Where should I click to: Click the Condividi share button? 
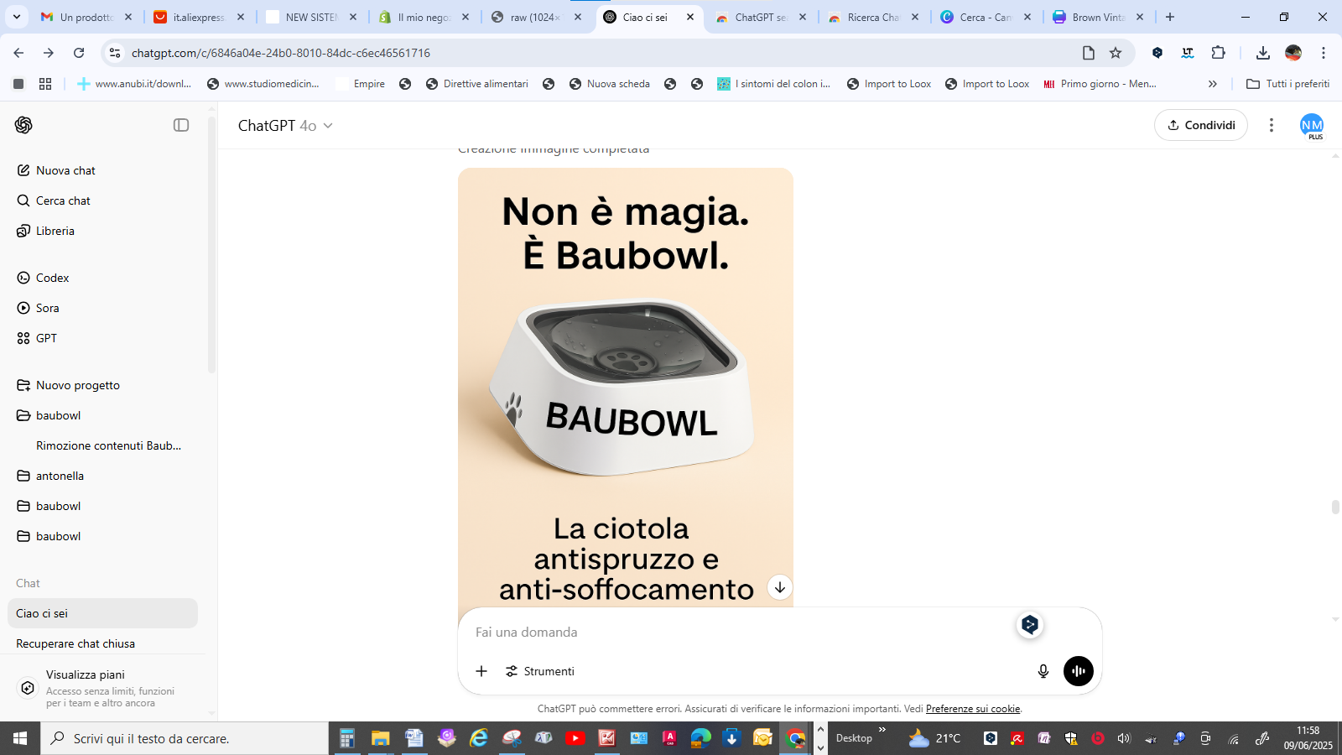1201,125
